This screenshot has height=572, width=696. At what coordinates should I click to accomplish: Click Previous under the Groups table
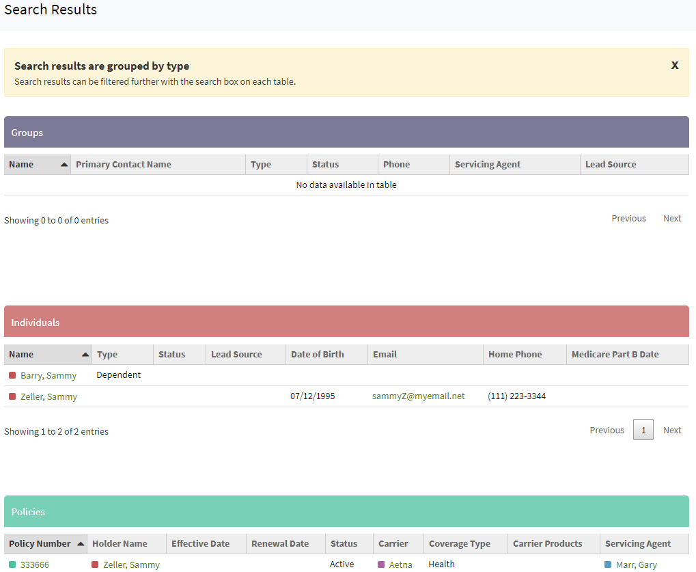[628, 218]
